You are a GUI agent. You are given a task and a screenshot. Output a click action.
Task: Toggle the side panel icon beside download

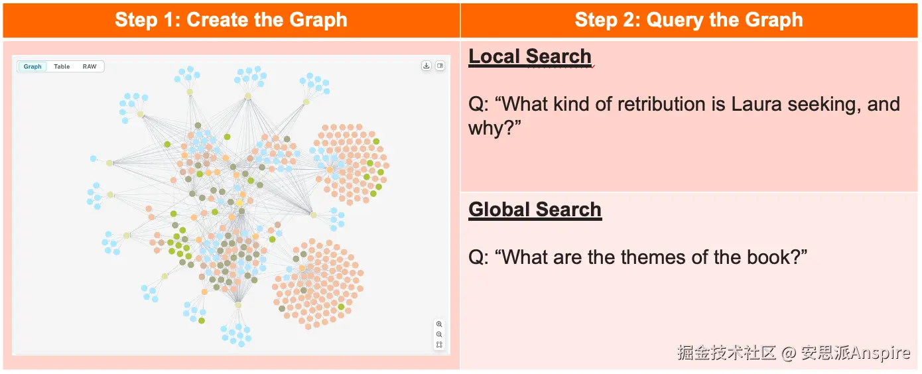[x=440, y=66]
